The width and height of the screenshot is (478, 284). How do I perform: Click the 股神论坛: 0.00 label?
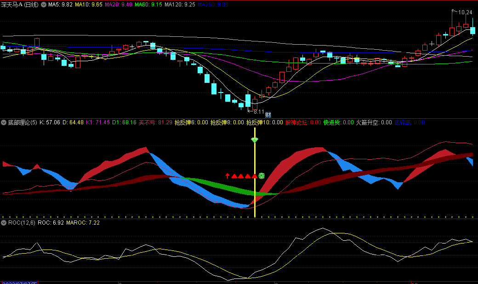pyautogui.click(x=303, y=122)
